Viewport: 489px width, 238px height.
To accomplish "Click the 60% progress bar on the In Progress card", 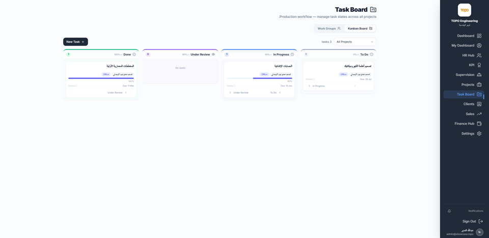I will click(x=259, y=78).
